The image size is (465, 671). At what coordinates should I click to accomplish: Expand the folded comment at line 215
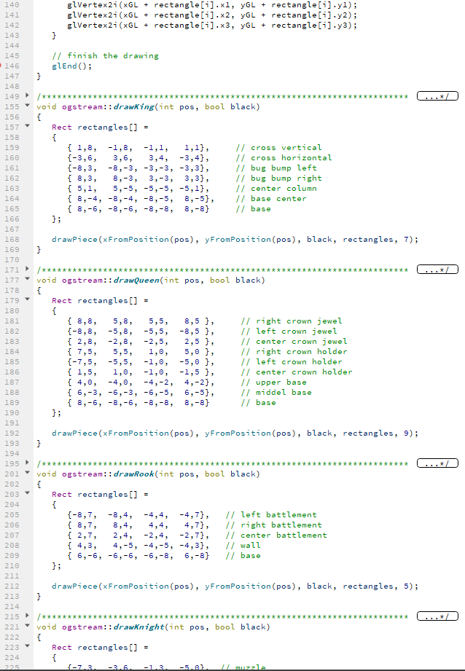tap(28, 616)
